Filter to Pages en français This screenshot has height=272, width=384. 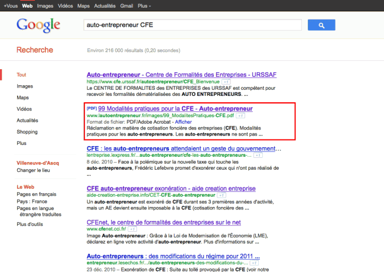pos(37,195)
